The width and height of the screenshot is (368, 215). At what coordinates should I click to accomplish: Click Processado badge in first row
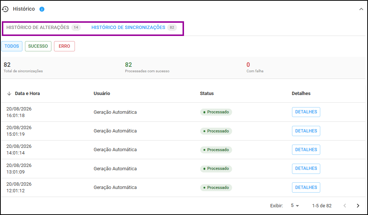click(x=216, y=112)
